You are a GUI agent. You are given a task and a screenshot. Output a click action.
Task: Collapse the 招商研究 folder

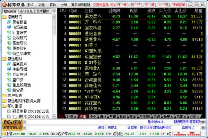click(x=4, y=17)
